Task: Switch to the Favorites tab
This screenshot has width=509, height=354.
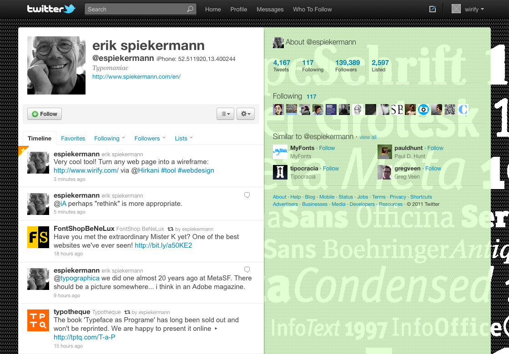Action: (73, 139)
